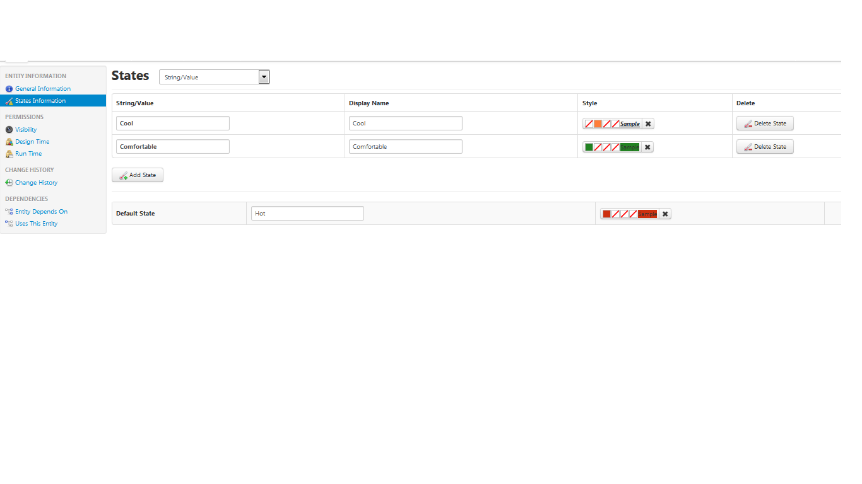The image size is (862, 484).
Task: Click the ENTITY INFORMATION section heading
Action: pyautogui.click(x=35, y=76)
